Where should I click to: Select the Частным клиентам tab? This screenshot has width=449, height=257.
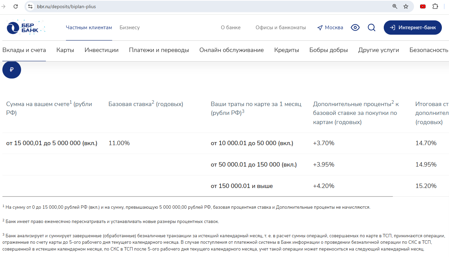pyautogui.click(x=89, y=28)
